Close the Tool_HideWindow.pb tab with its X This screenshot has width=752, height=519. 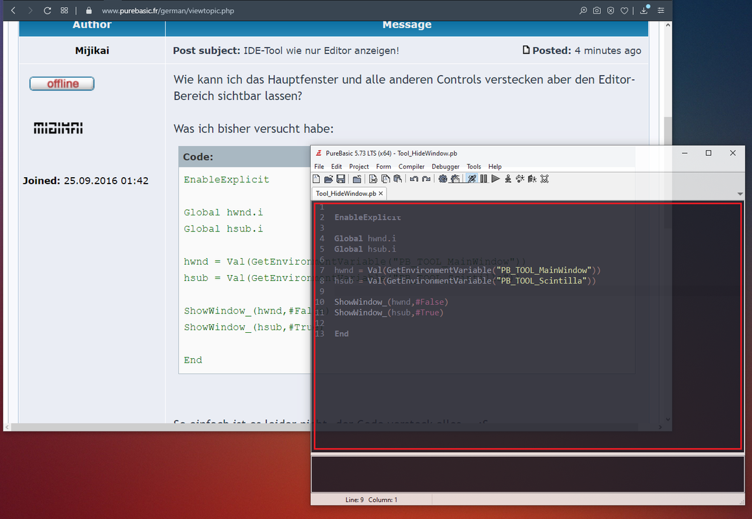(x=381, y=193)
